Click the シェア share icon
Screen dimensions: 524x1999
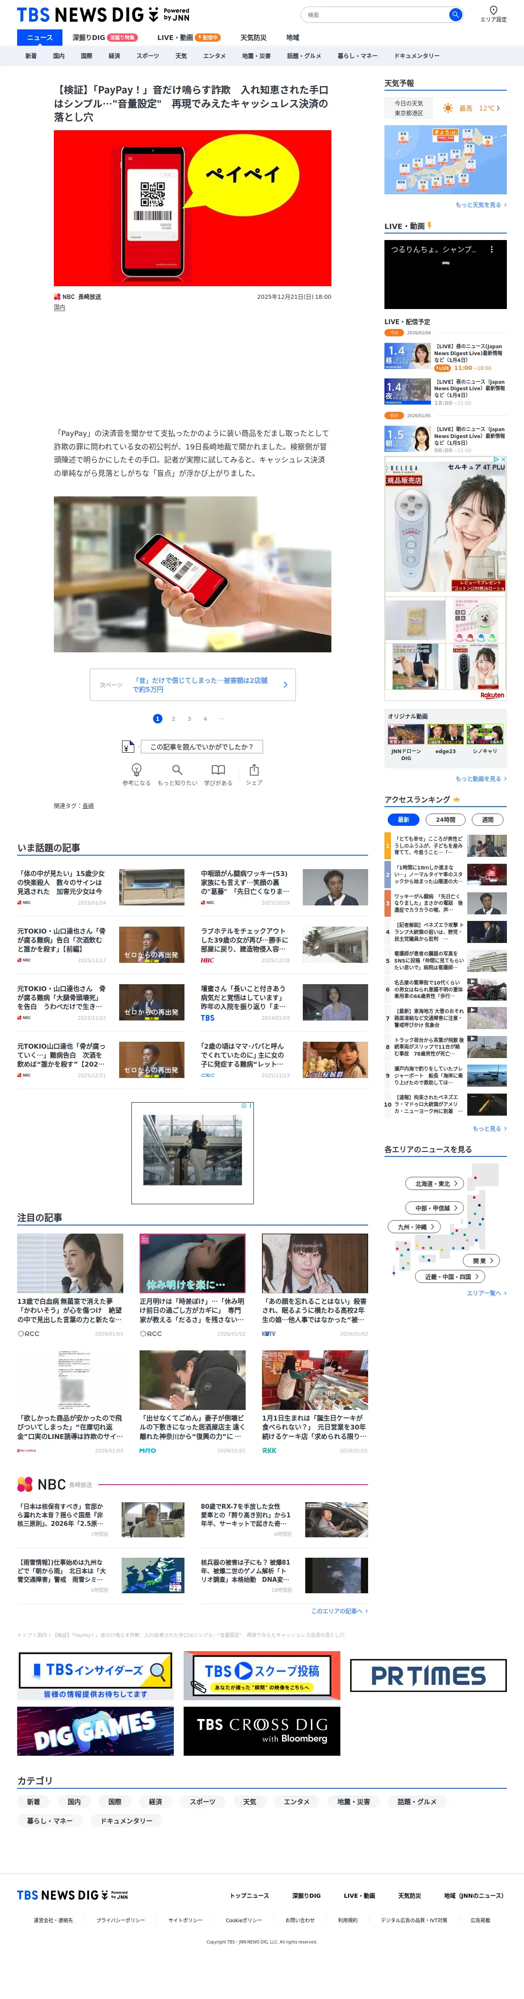coord(254,769)
